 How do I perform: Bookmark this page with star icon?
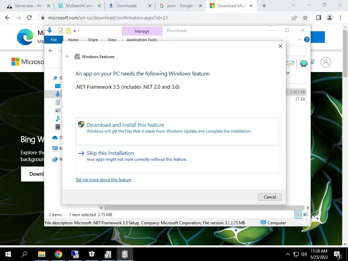coord(305,18)
